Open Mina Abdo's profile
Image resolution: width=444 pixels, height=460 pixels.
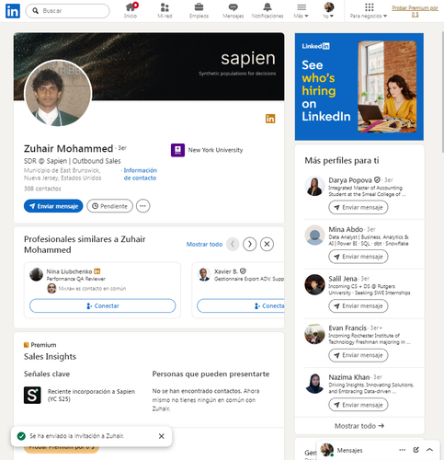pyautogui.click(x=346, y=229)
